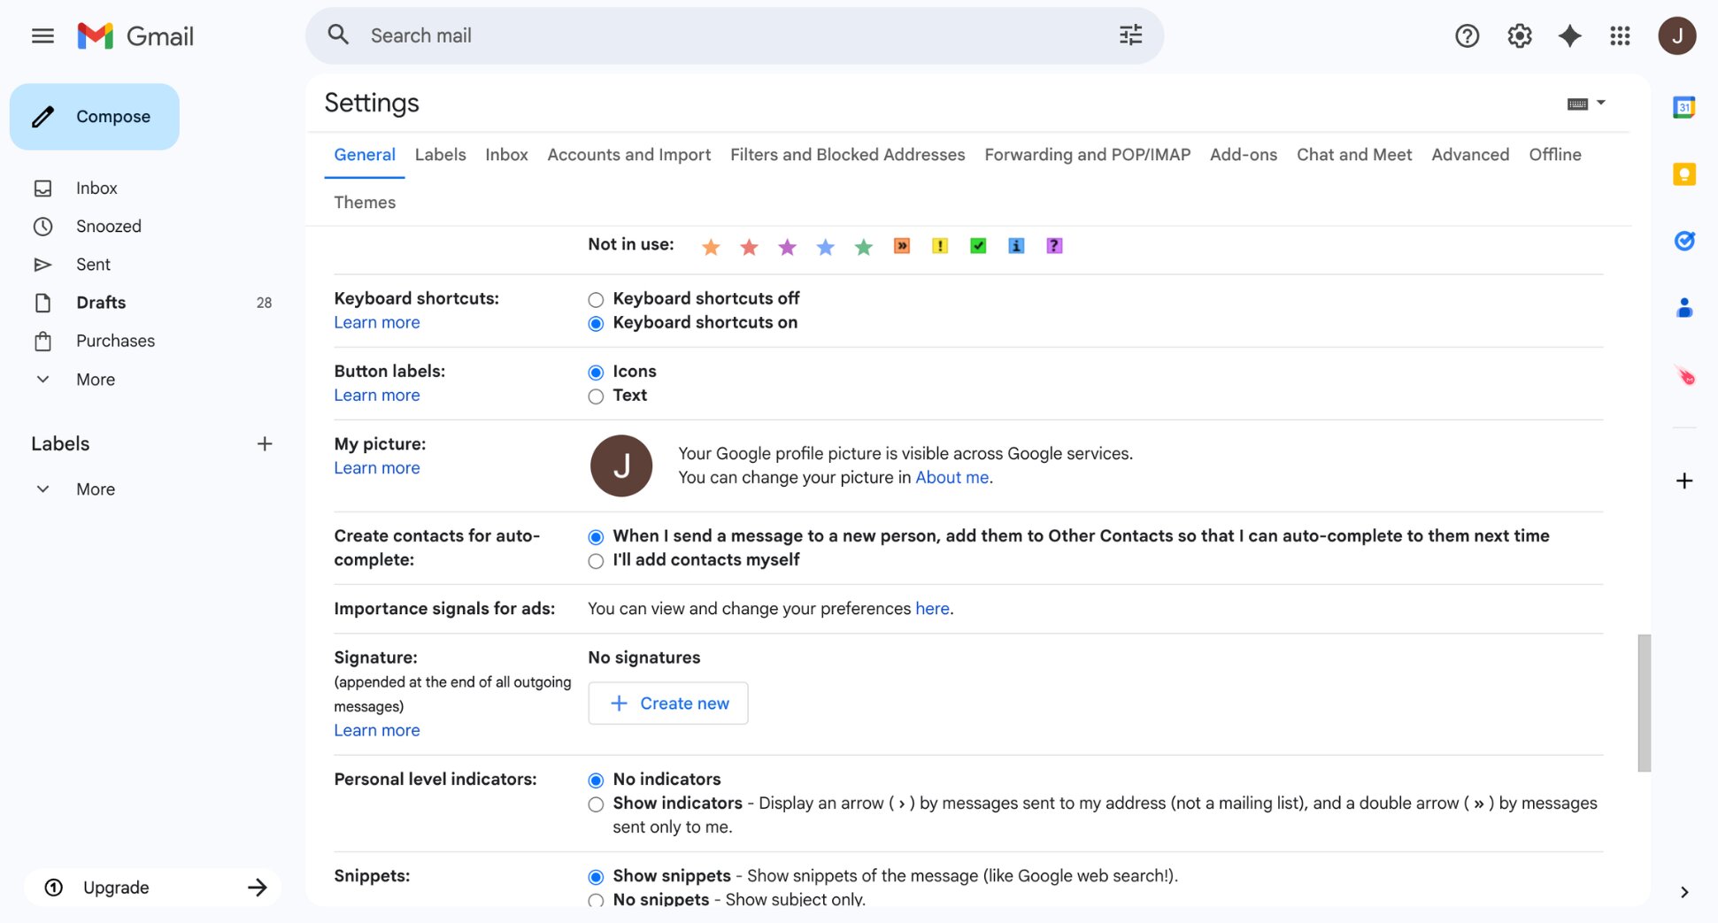
Task: Open the Advanced tab
Action: (1469, 155)
